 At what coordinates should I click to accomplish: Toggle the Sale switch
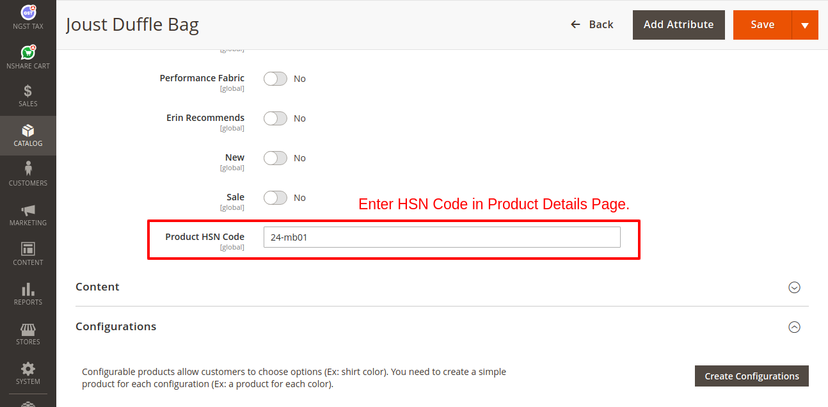[x=275, y=198]
